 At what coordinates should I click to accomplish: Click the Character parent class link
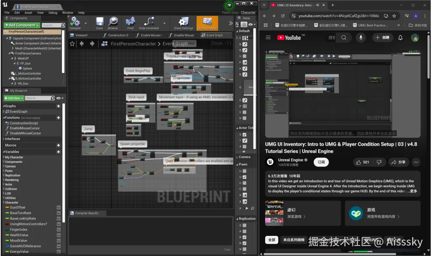248,13
